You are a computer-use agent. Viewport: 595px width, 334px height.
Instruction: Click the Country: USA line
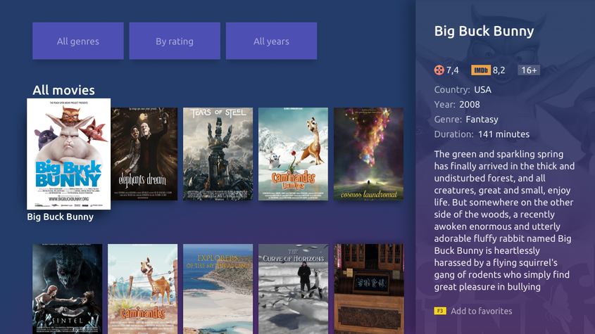tap(463, 90)
